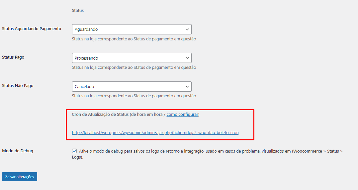Image resolution: width=358 pixels, height=190 pixels.
Task: Open the 'como configurar' link
Action: 182,115
